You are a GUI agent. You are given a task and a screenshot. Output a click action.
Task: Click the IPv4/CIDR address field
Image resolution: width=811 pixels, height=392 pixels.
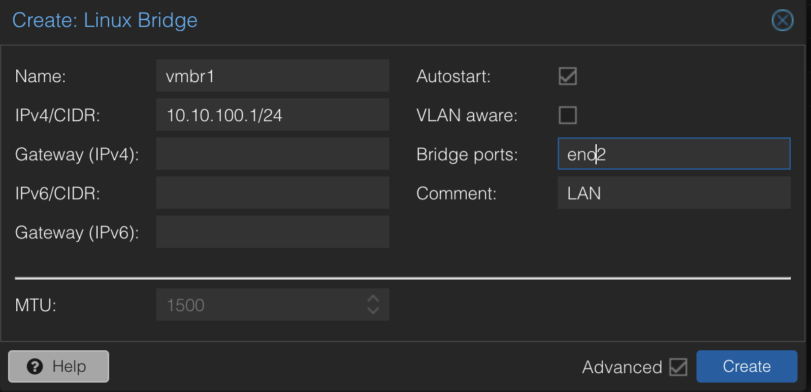(x=273, y=115)
